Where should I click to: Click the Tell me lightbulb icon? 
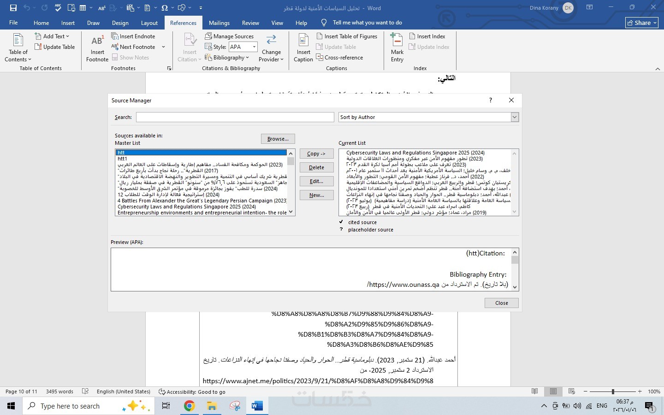coord(324,23)
